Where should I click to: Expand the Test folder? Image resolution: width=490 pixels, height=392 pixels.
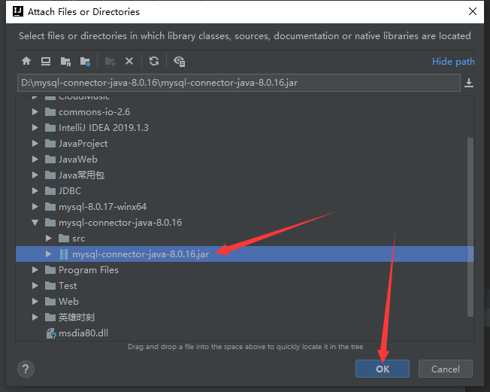tap(35, 286)
